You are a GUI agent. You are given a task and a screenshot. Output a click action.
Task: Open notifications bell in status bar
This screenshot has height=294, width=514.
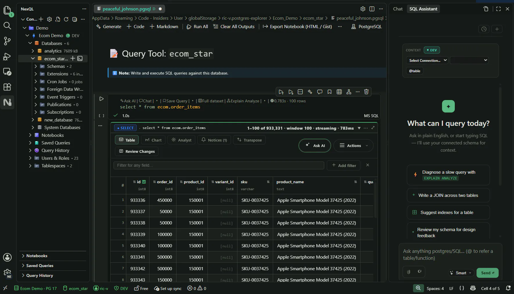point(508,288)
